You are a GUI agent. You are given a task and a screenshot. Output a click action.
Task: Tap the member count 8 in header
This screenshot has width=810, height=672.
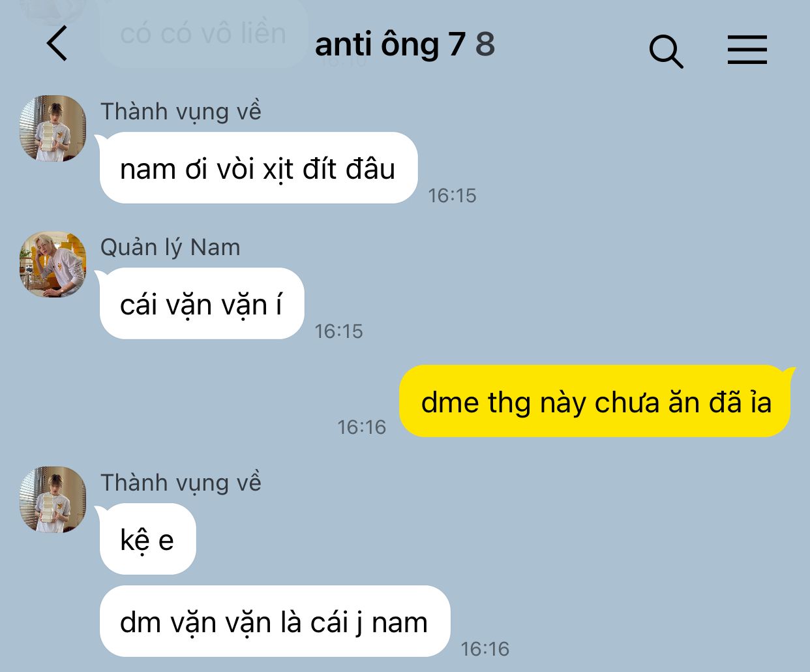(485, 44)
